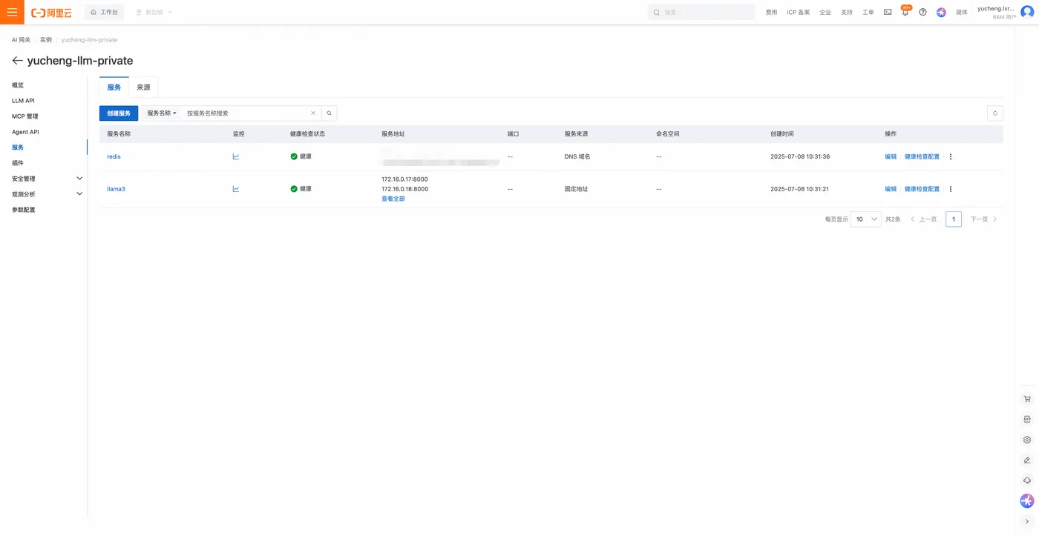Click the 下一页 pagination button

pyautogui.click(x=984, y=219)
